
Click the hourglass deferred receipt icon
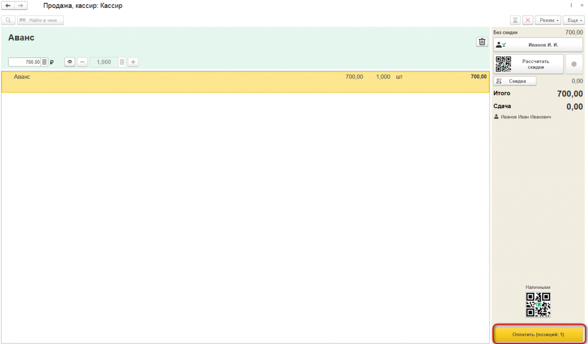click(x=516, y=20)
